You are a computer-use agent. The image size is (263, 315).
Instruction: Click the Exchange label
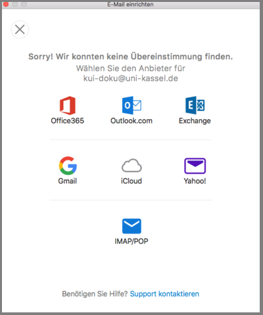195,121
